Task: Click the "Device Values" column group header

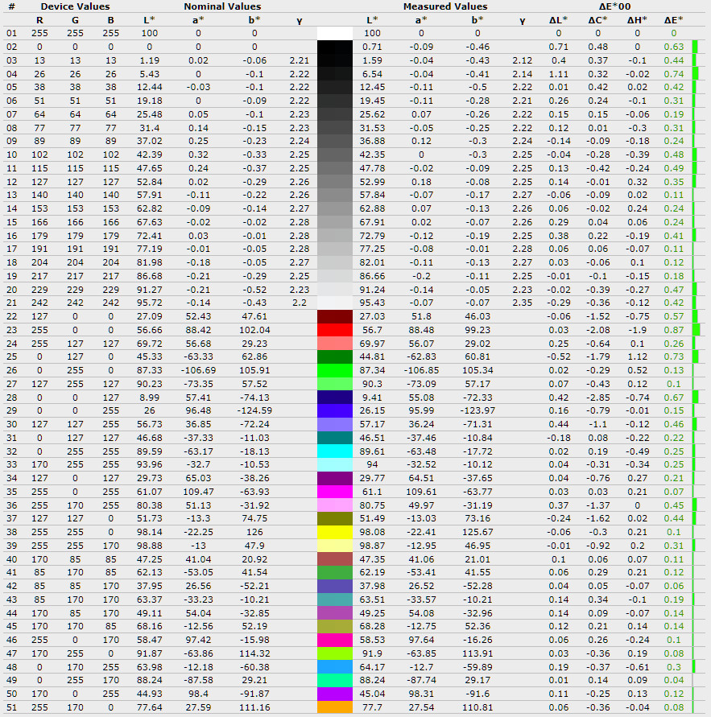Action: [x=75, y=6]
